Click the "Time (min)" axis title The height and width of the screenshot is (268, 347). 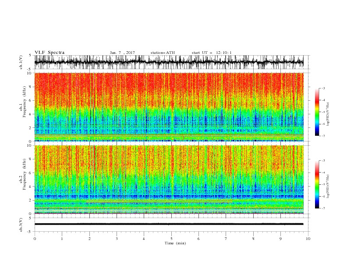pyautogui.click(x=175, y=243)
